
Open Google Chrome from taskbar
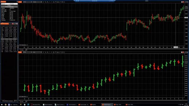(x=6, y=105)
